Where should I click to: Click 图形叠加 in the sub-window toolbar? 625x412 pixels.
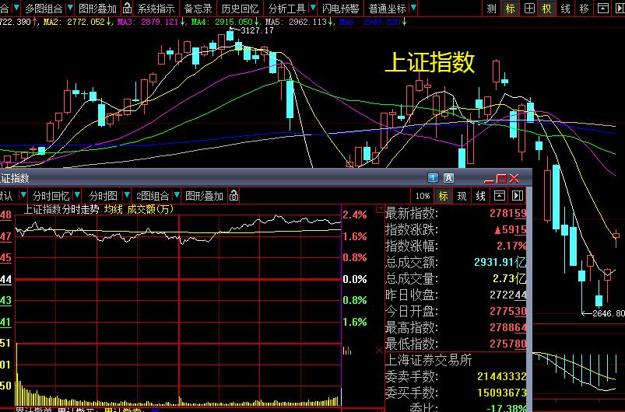pyautogui.click(x=204, y=196)
